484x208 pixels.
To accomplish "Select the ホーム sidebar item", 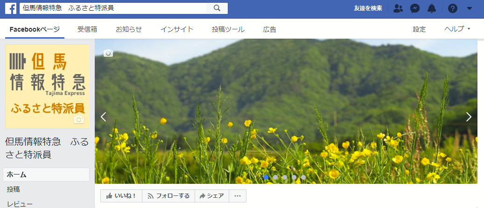I will tap(46, 174).
